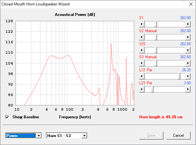Click the Cancel button
The image size is (196, 145).
pyautogui.click(x=178, y=135)
